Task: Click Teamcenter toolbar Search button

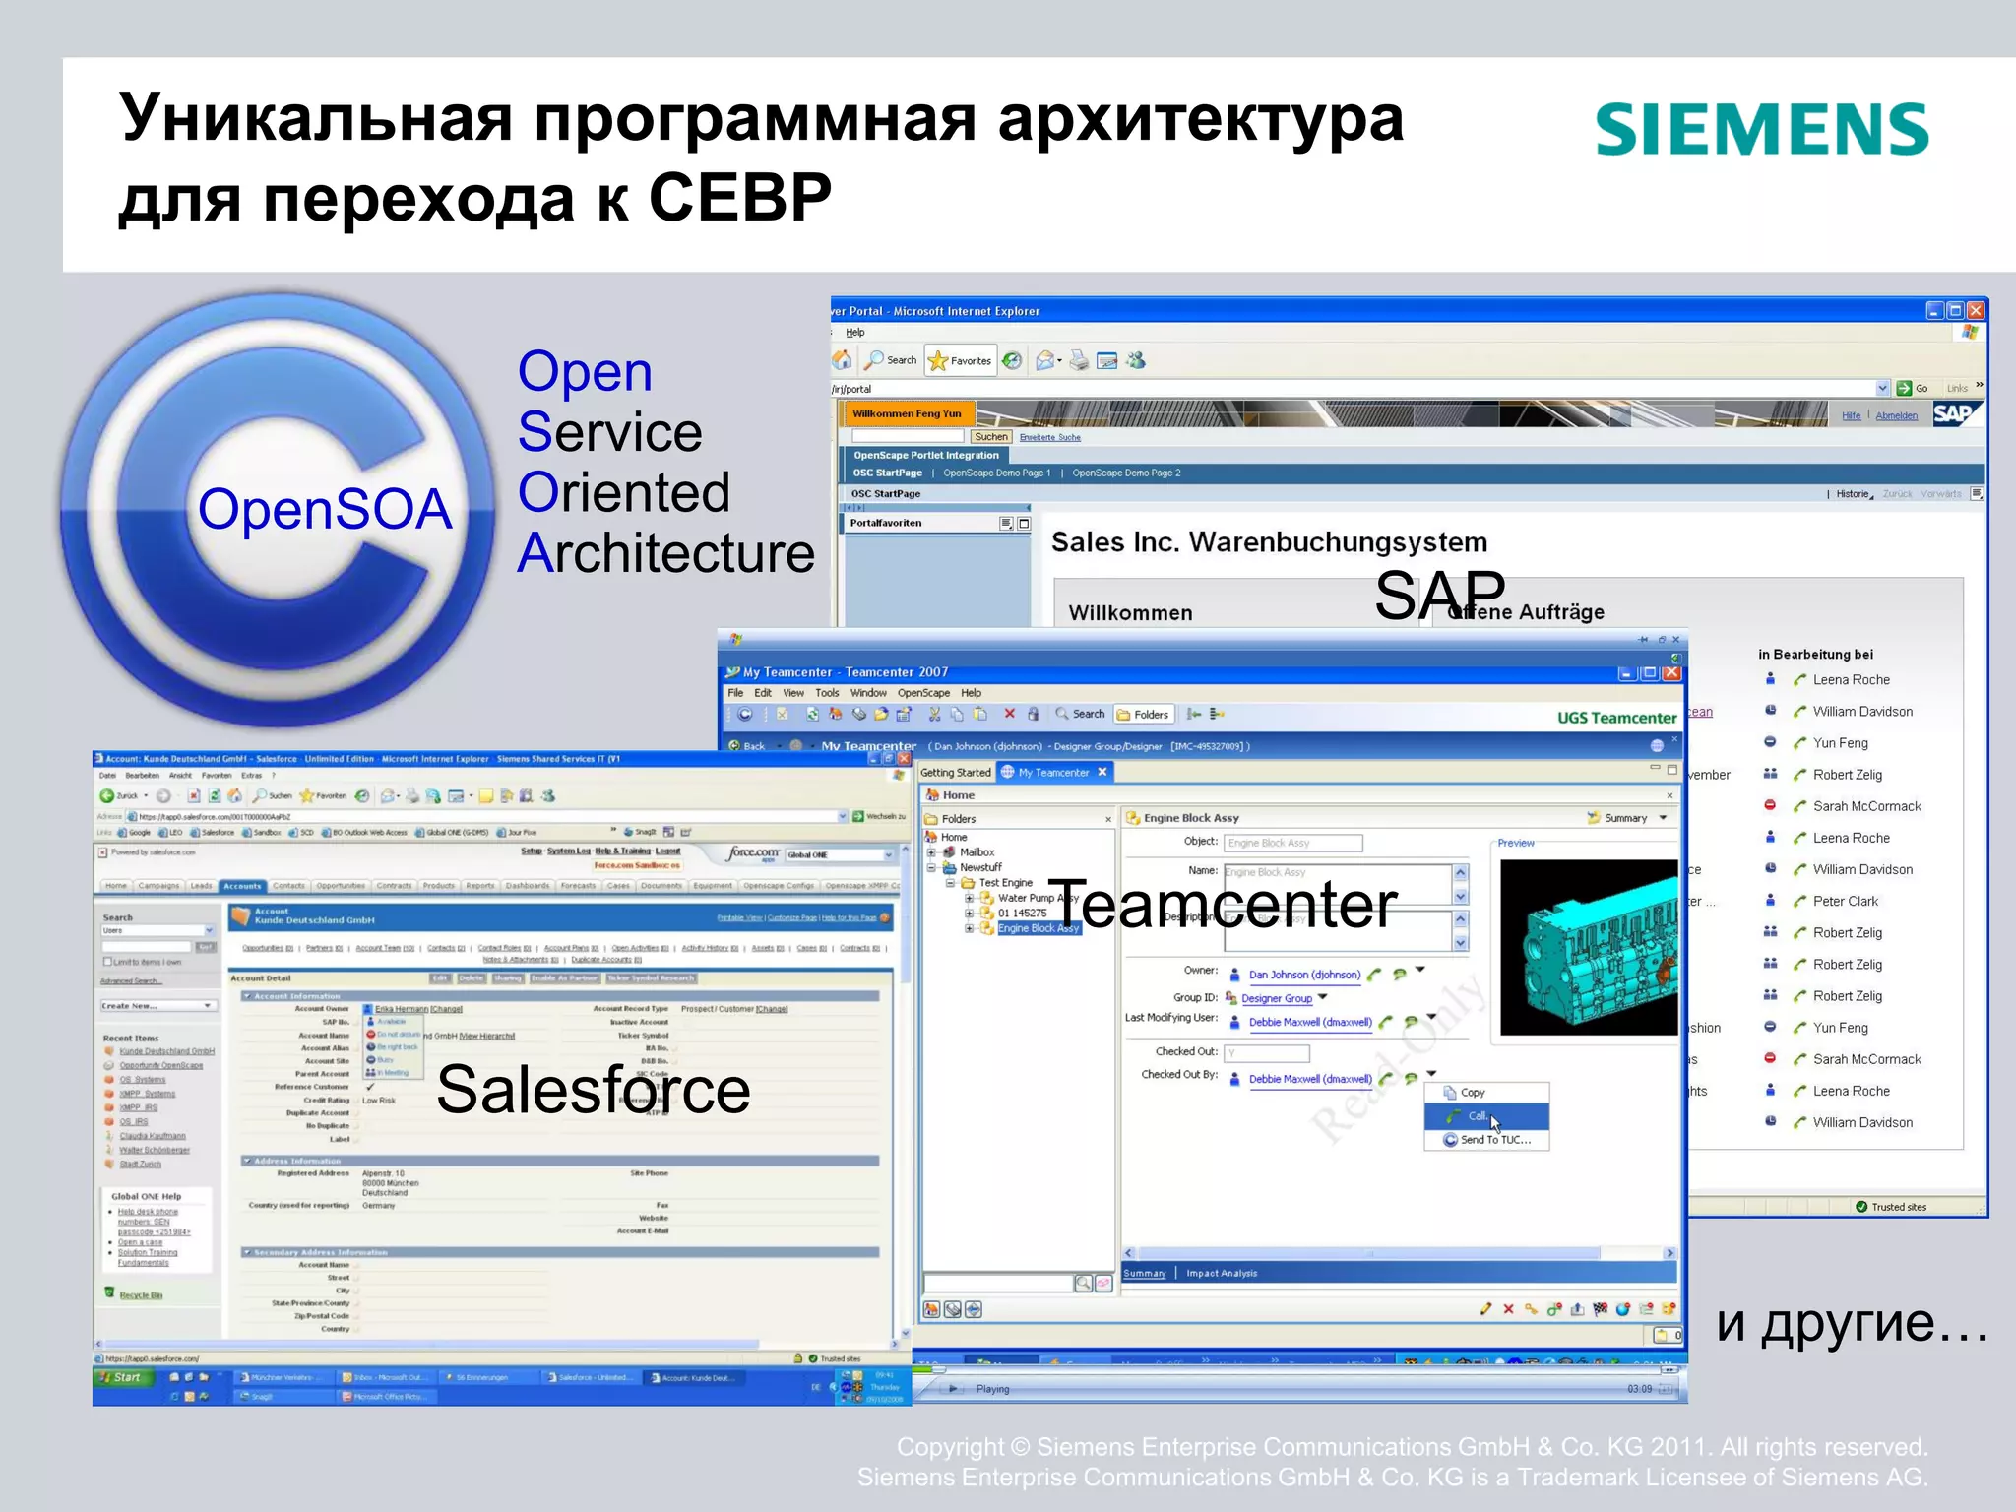Action: coord(1080,714)
